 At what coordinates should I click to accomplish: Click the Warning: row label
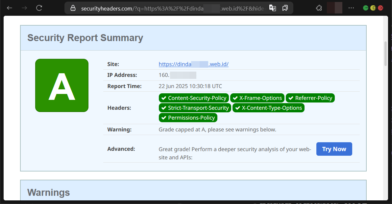[119, 129]
